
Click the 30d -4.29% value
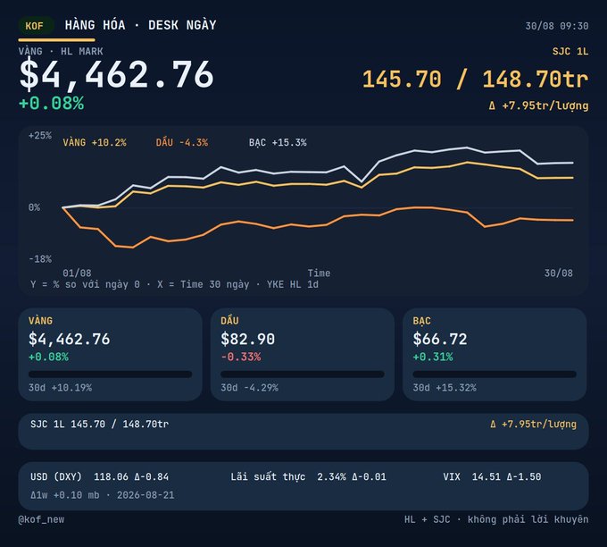(249, 388)
